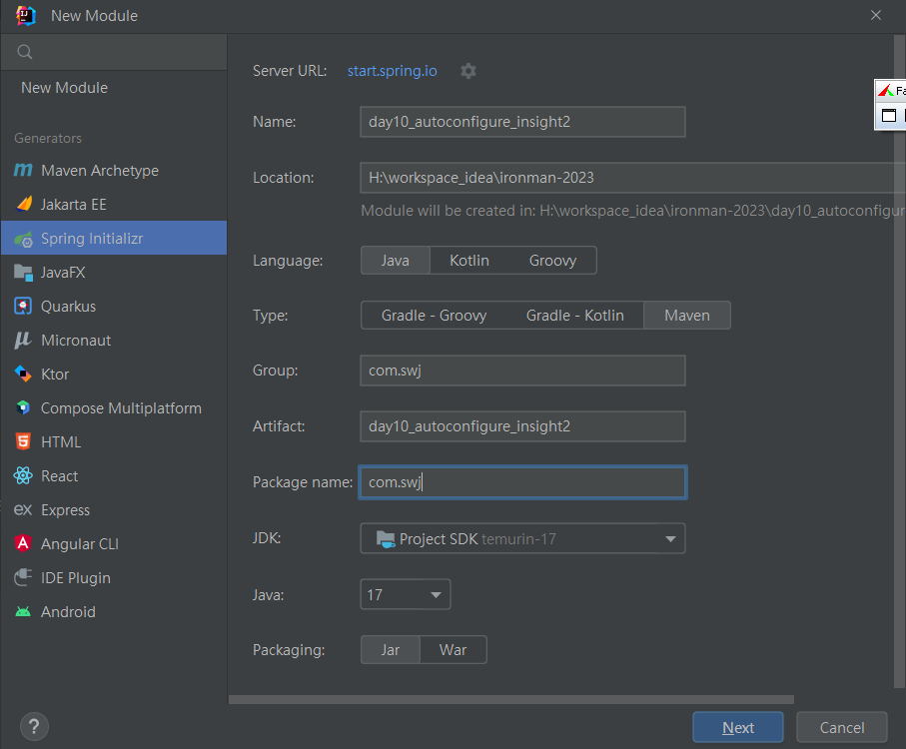Select the Angular CLI generator
906x749 pixels.
pyautogui.click(x=114, y=544)
